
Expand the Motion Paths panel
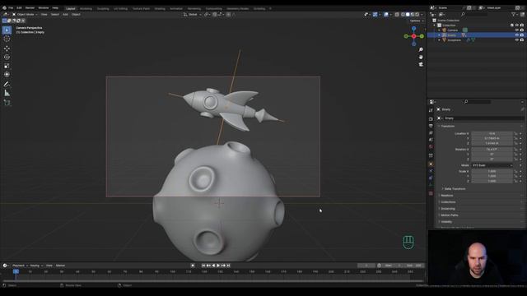449,215
